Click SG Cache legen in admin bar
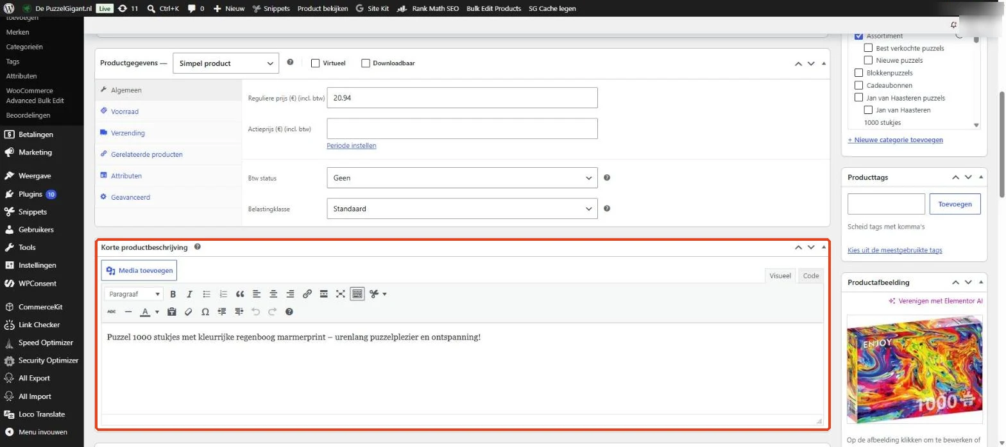This screenshot has height=447, width=1006. click(x=552, y=8)
